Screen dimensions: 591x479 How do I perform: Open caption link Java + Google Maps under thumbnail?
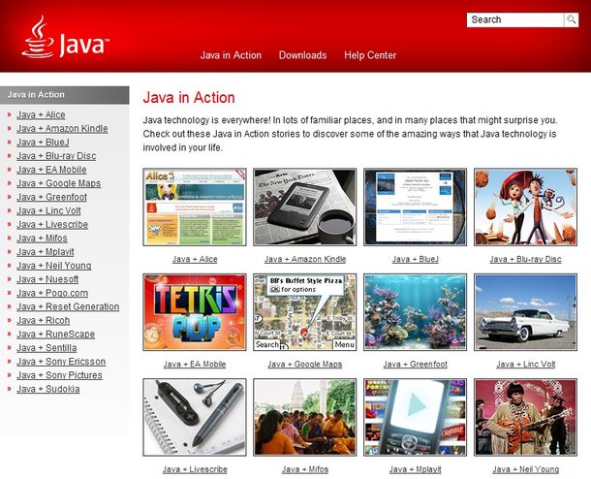click(x=305, y=365)
